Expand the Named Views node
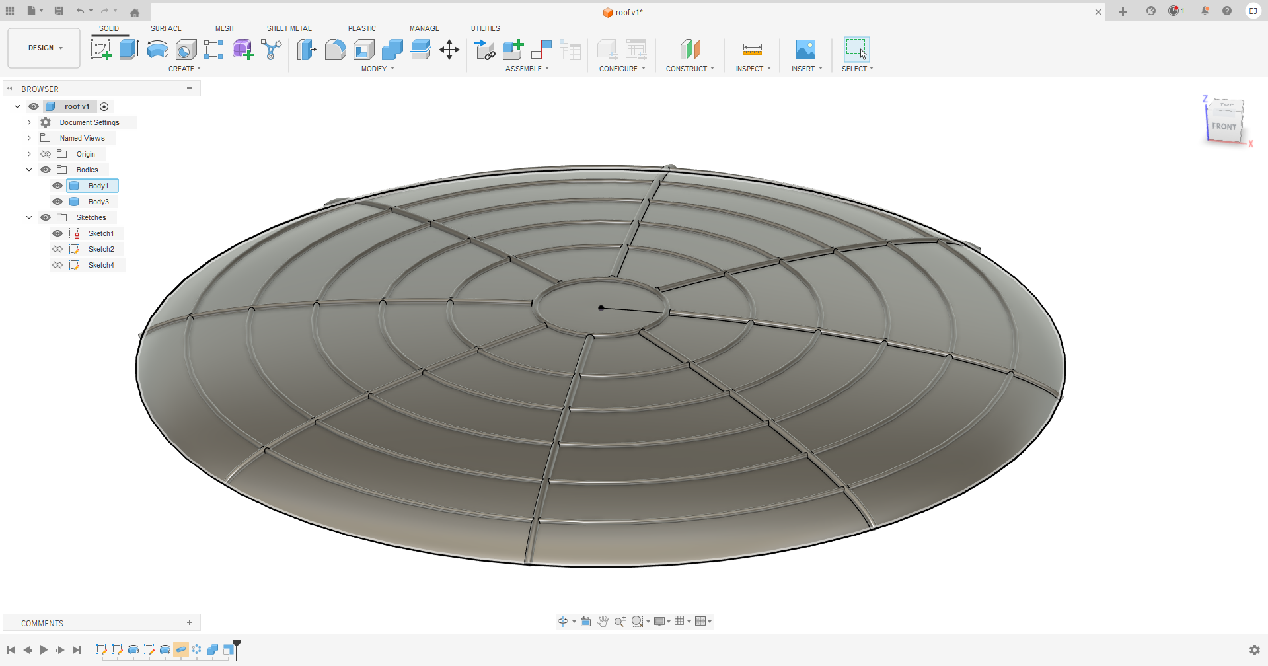1268x666 pixels. coord(29,138)
